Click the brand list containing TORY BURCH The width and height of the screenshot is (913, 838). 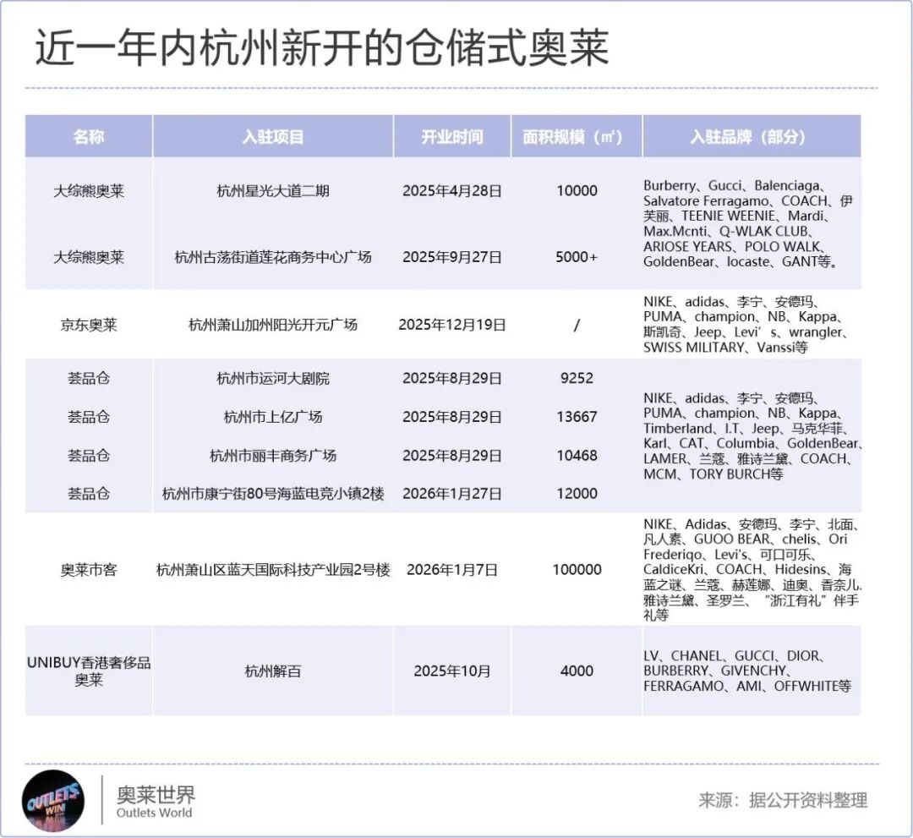[x=752, y=435]
